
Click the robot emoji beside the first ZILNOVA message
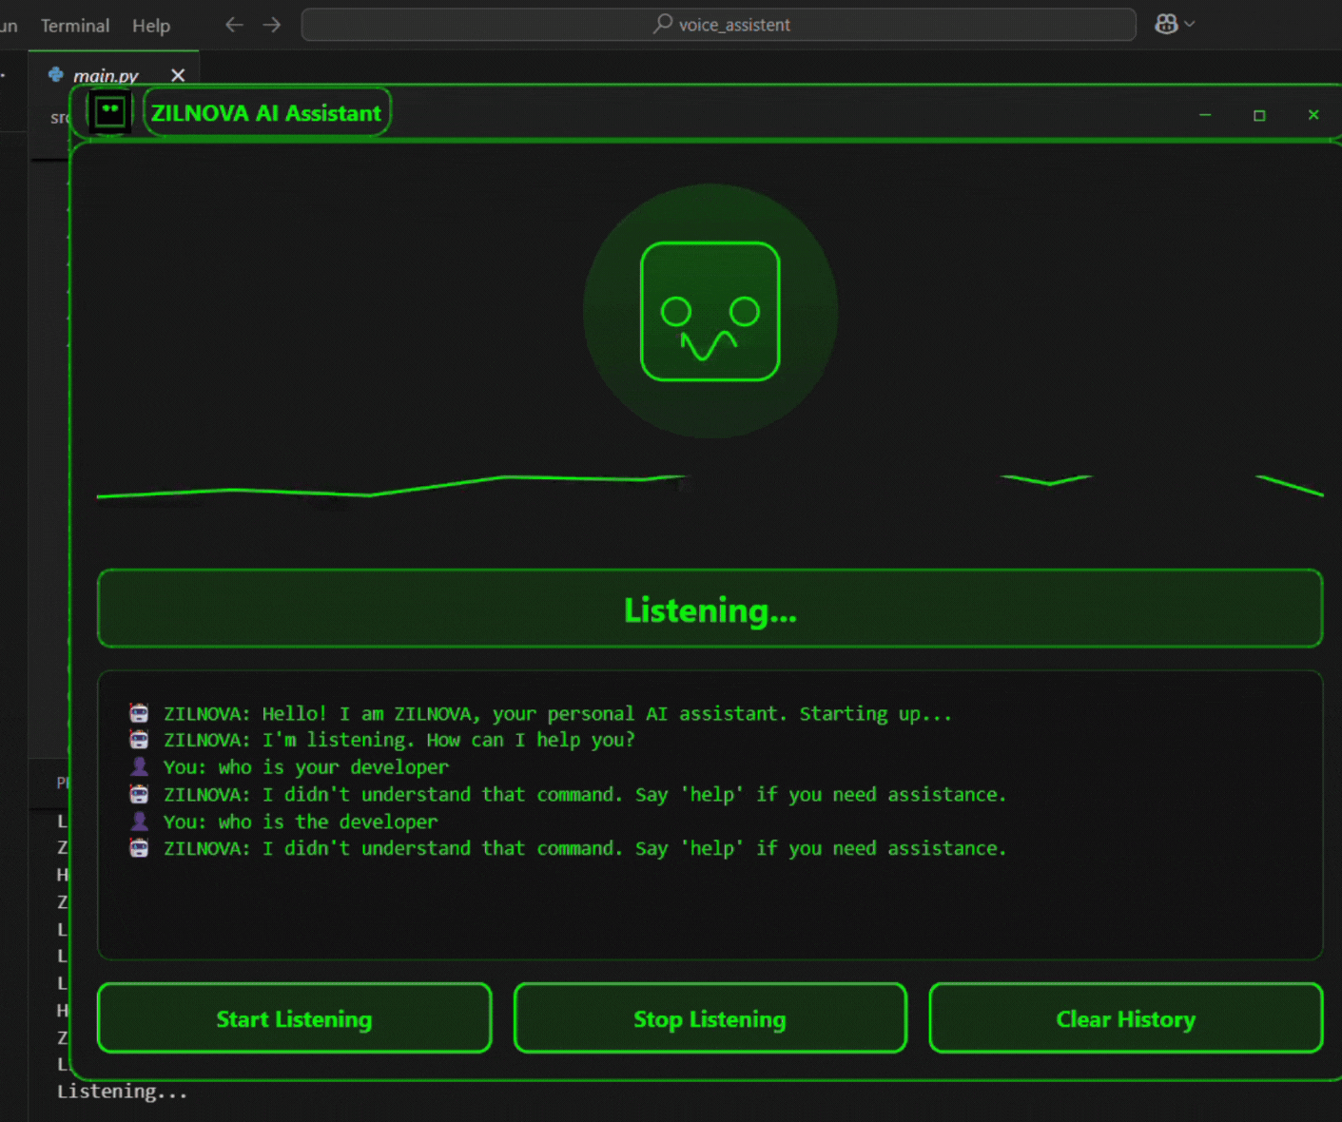[x=139, y=712]
